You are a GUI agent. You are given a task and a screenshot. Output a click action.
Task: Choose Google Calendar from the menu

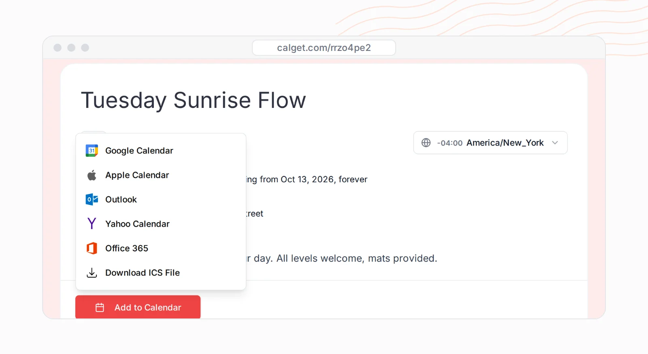(161, 151)
